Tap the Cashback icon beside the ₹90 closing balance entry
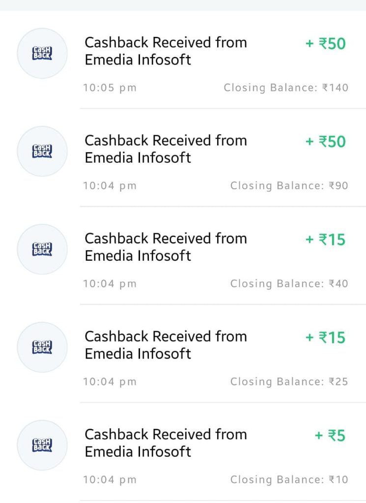 (x=42, y=151)
